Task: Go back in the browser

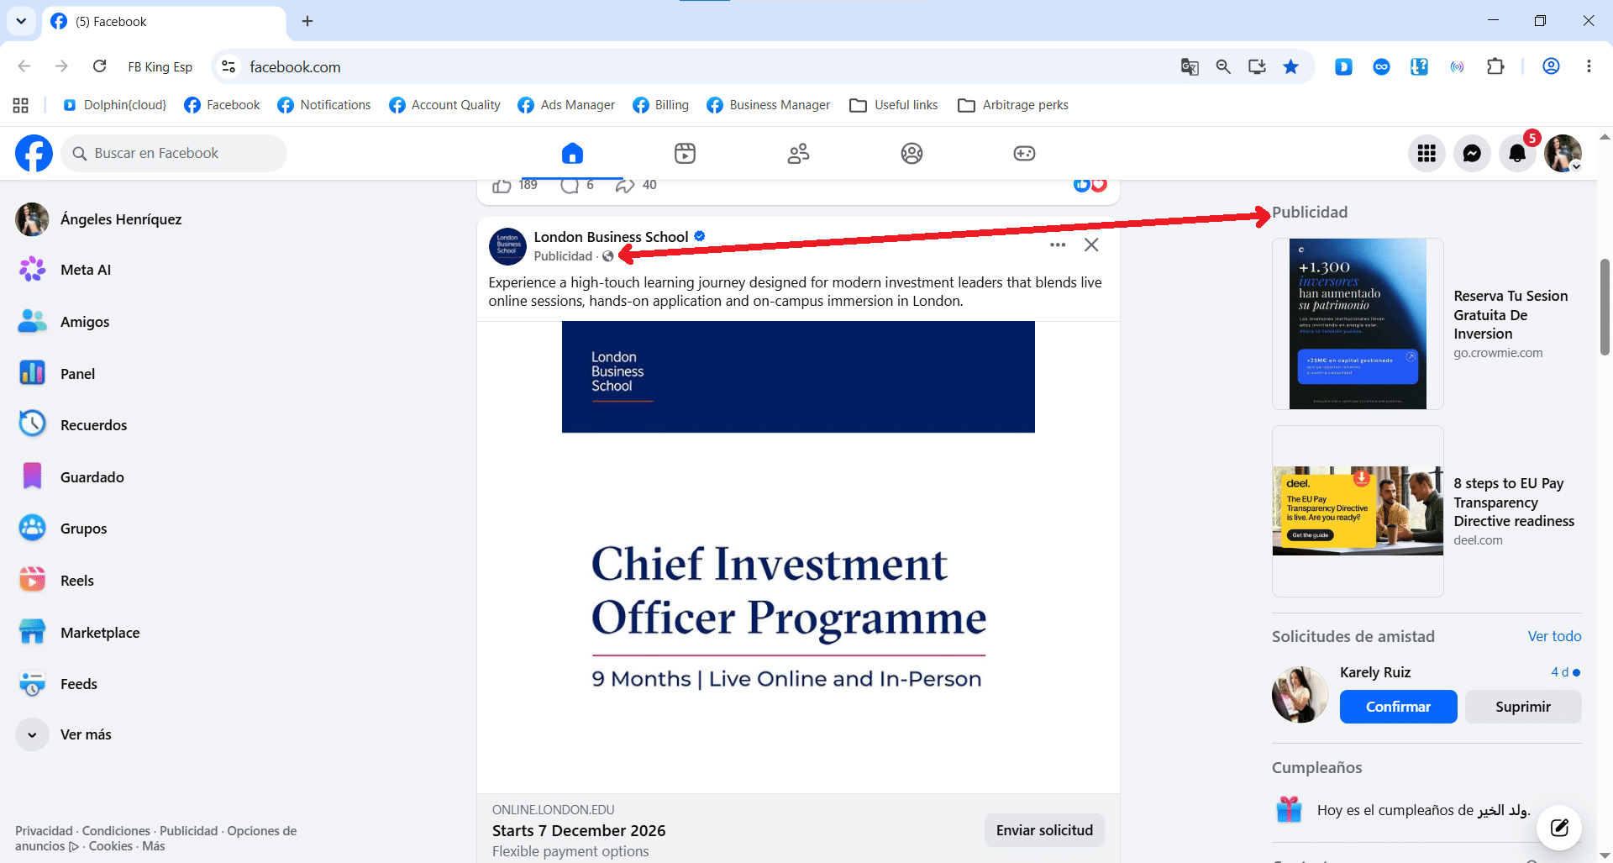Action: point(24,66)
